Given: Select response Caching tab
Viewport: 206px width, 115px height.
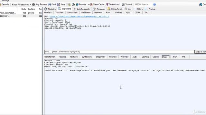Looking at the screenshot, I should [x=145, y=57].
